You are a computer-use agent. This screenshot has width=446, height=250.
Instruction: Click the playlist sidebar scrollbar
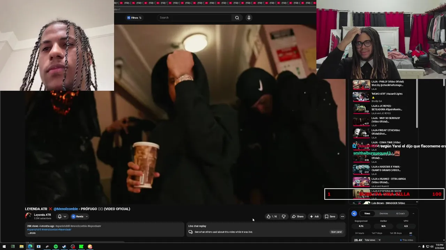[417, 104]
